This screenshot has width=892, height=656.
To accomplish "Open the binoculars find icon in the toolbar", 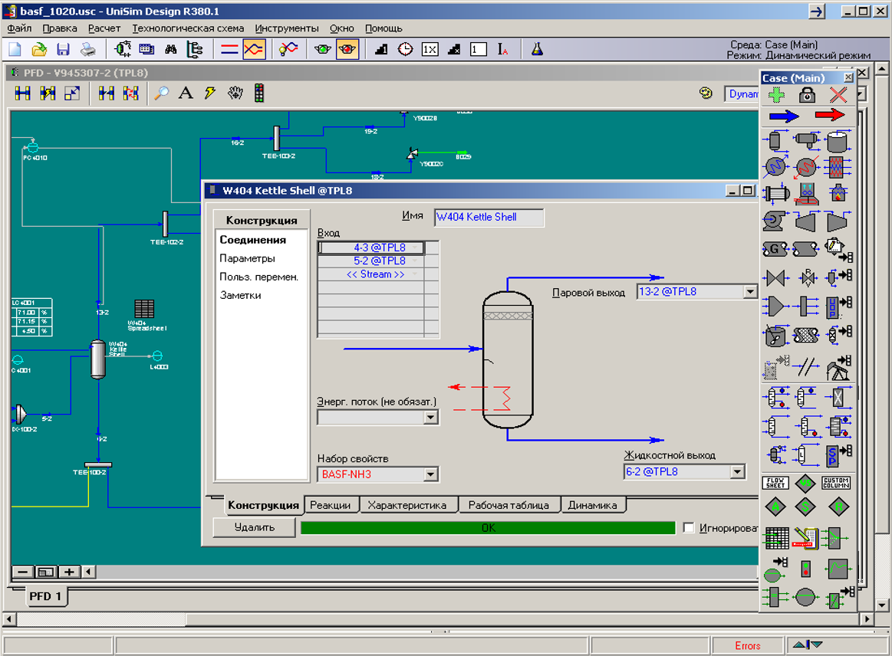I will pyautogui.click(x=171, y=50).
